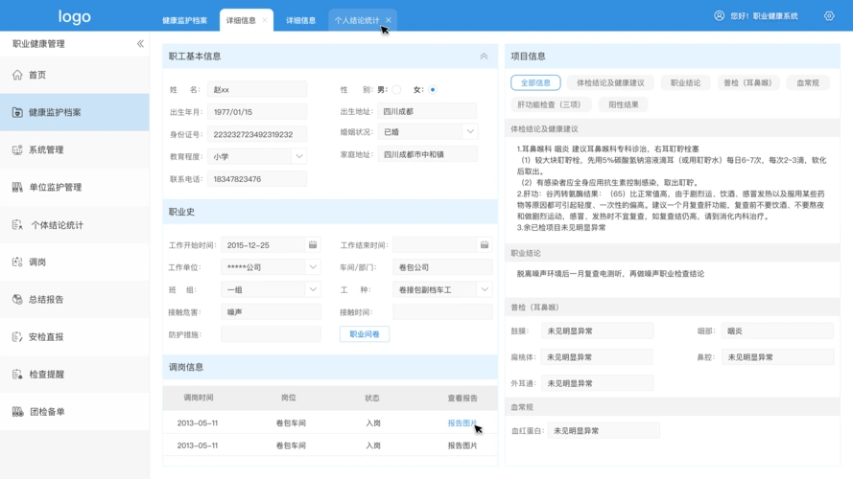Click the 身份证号 input field
Screen dimensions: 853x479
point(257,134)
